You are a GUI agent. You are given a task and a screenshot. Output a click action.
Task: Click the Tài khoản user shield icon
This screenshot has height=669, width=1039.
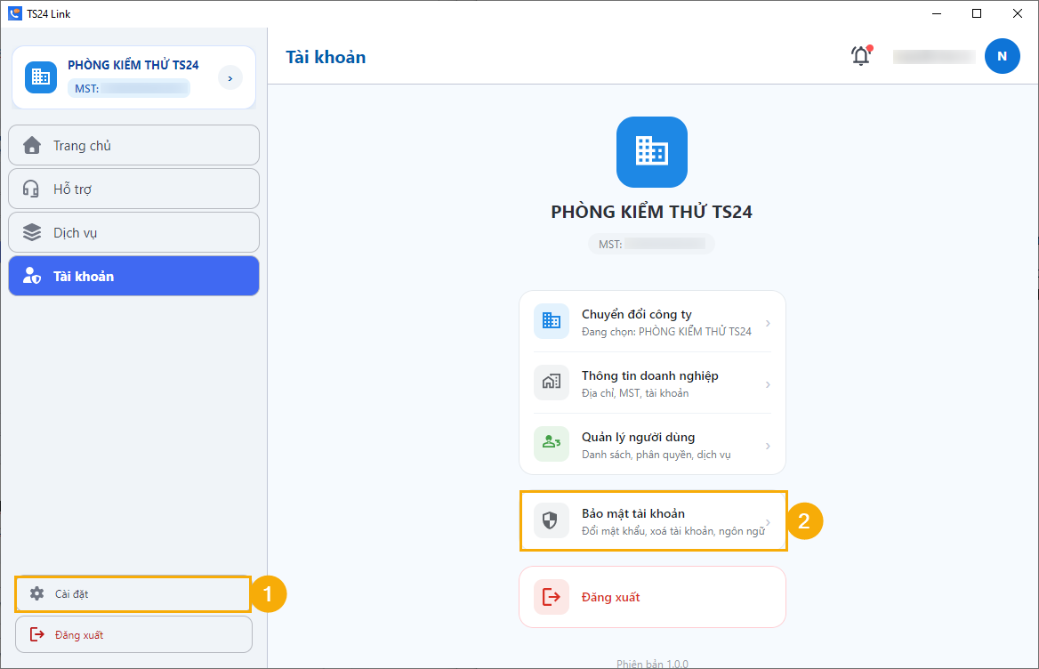(x=32, y=276)
